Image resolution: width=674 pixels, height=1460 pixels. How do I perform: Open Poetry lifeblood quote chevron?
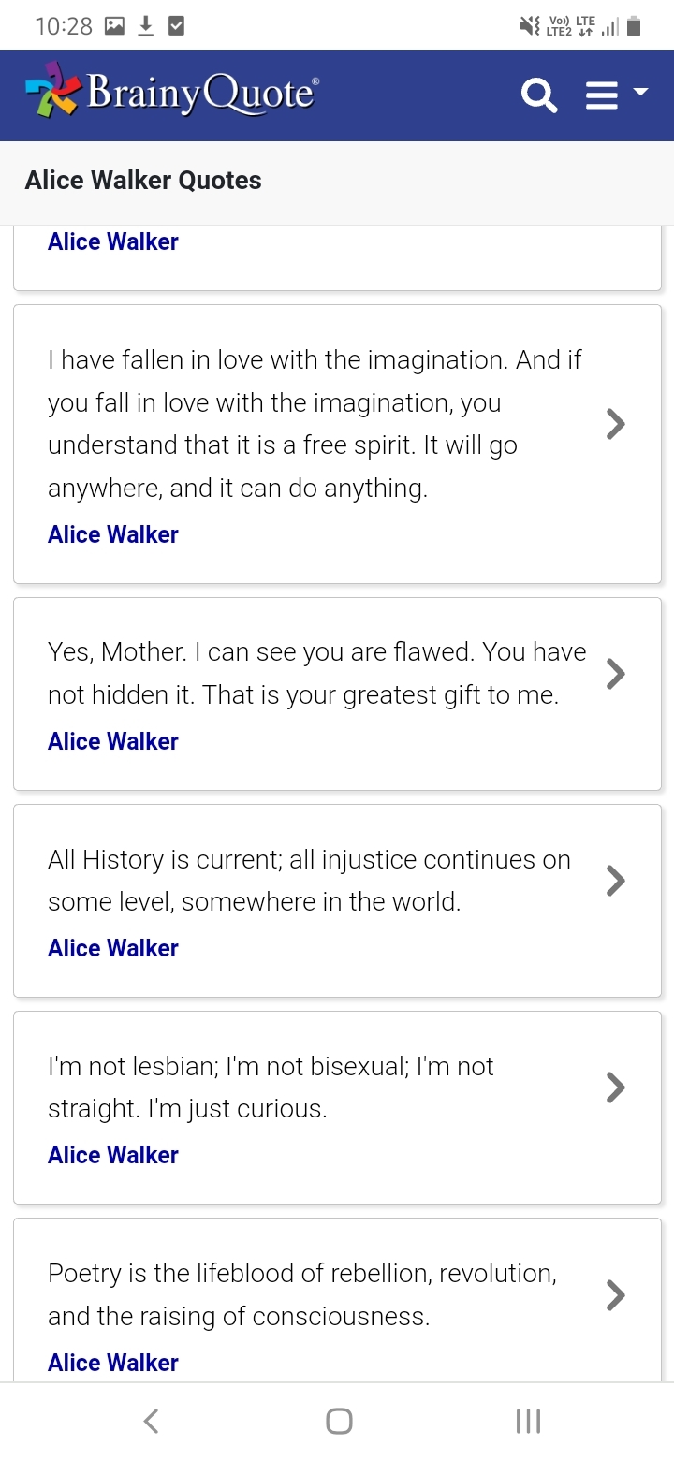pyautogui.click(x=615, y=1294)
